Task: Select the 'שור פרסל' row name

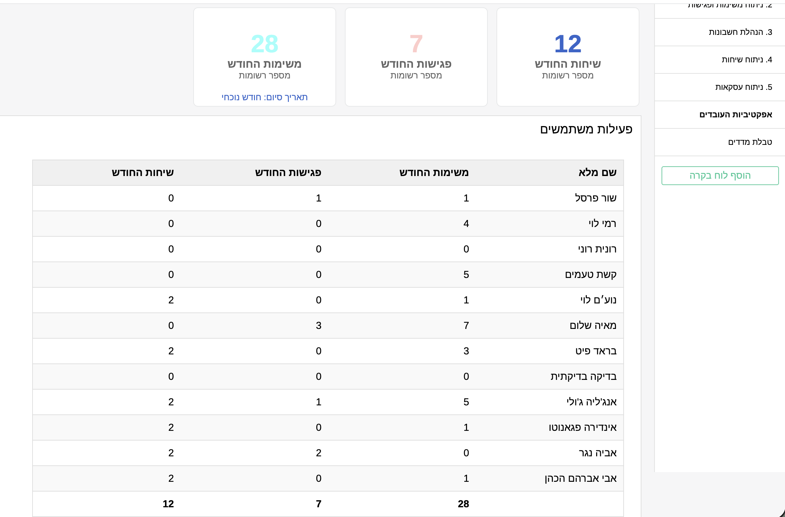Action: (x=595, y=198)
